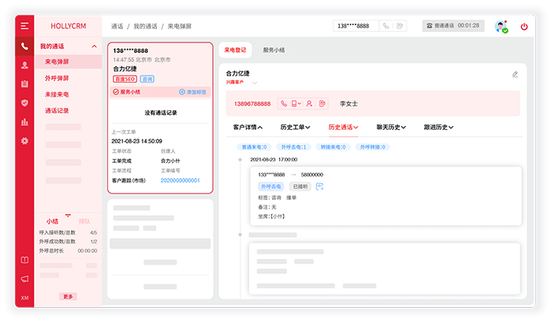Click the 已接听 status badge
This screenshot has width=552, height=322.
tap(300, 187)
